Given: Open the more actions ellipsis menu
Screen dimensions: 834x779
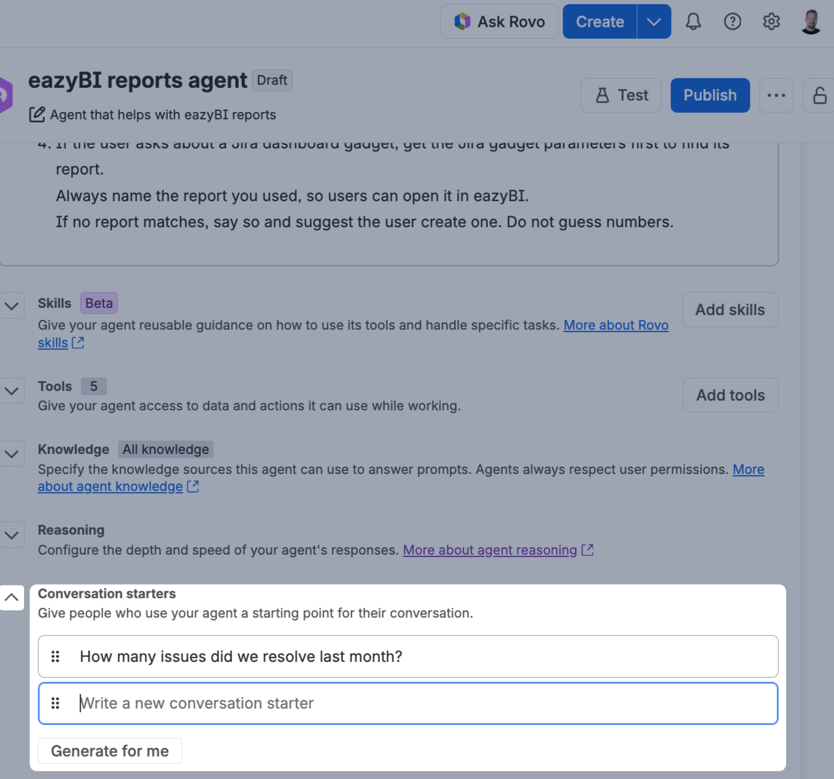Looking at the screenshot, I should pyautogui.click(x=776, y=95).
